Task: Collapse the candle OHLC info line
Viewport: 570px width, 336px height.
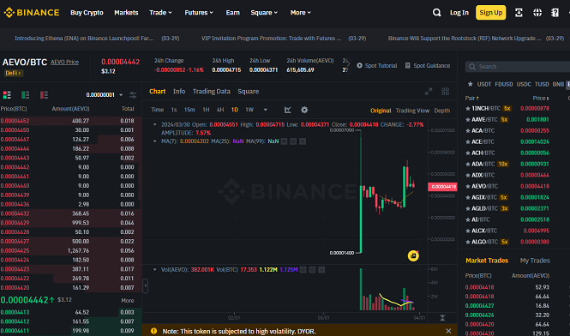Action: 155,124
